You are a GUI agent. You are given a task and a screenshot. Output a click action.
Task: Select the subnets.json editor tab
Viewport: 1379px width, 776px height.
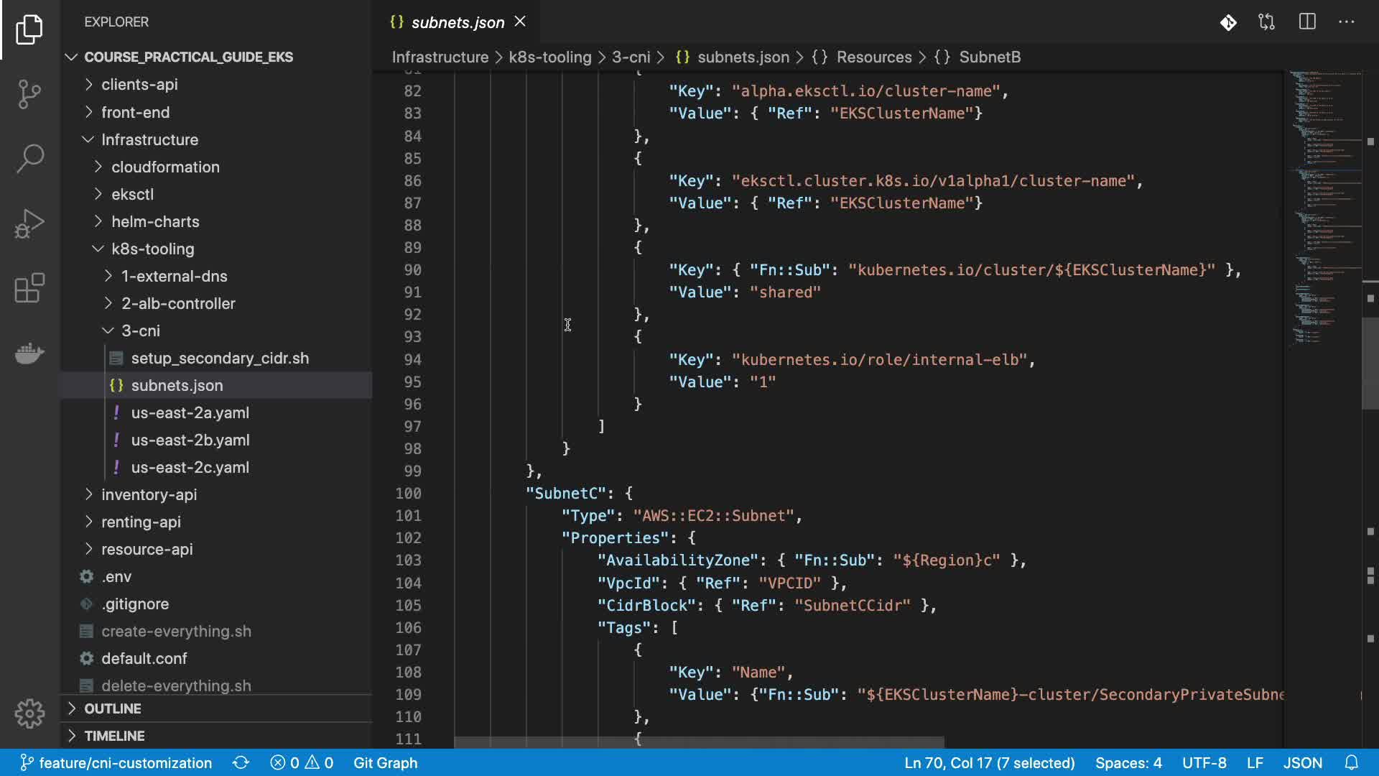458,22
